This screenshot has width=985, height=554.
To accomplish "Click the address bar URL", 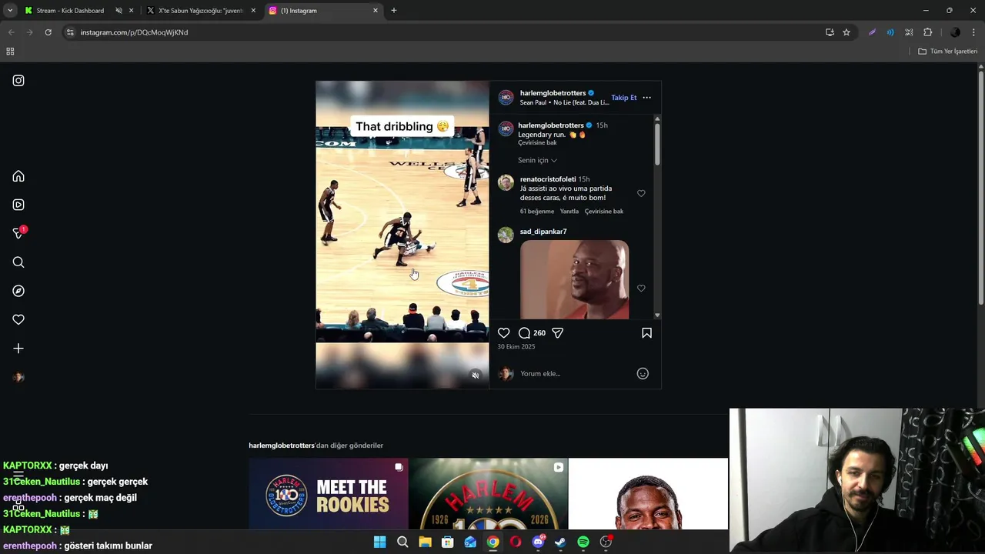I will coord(134,32).
